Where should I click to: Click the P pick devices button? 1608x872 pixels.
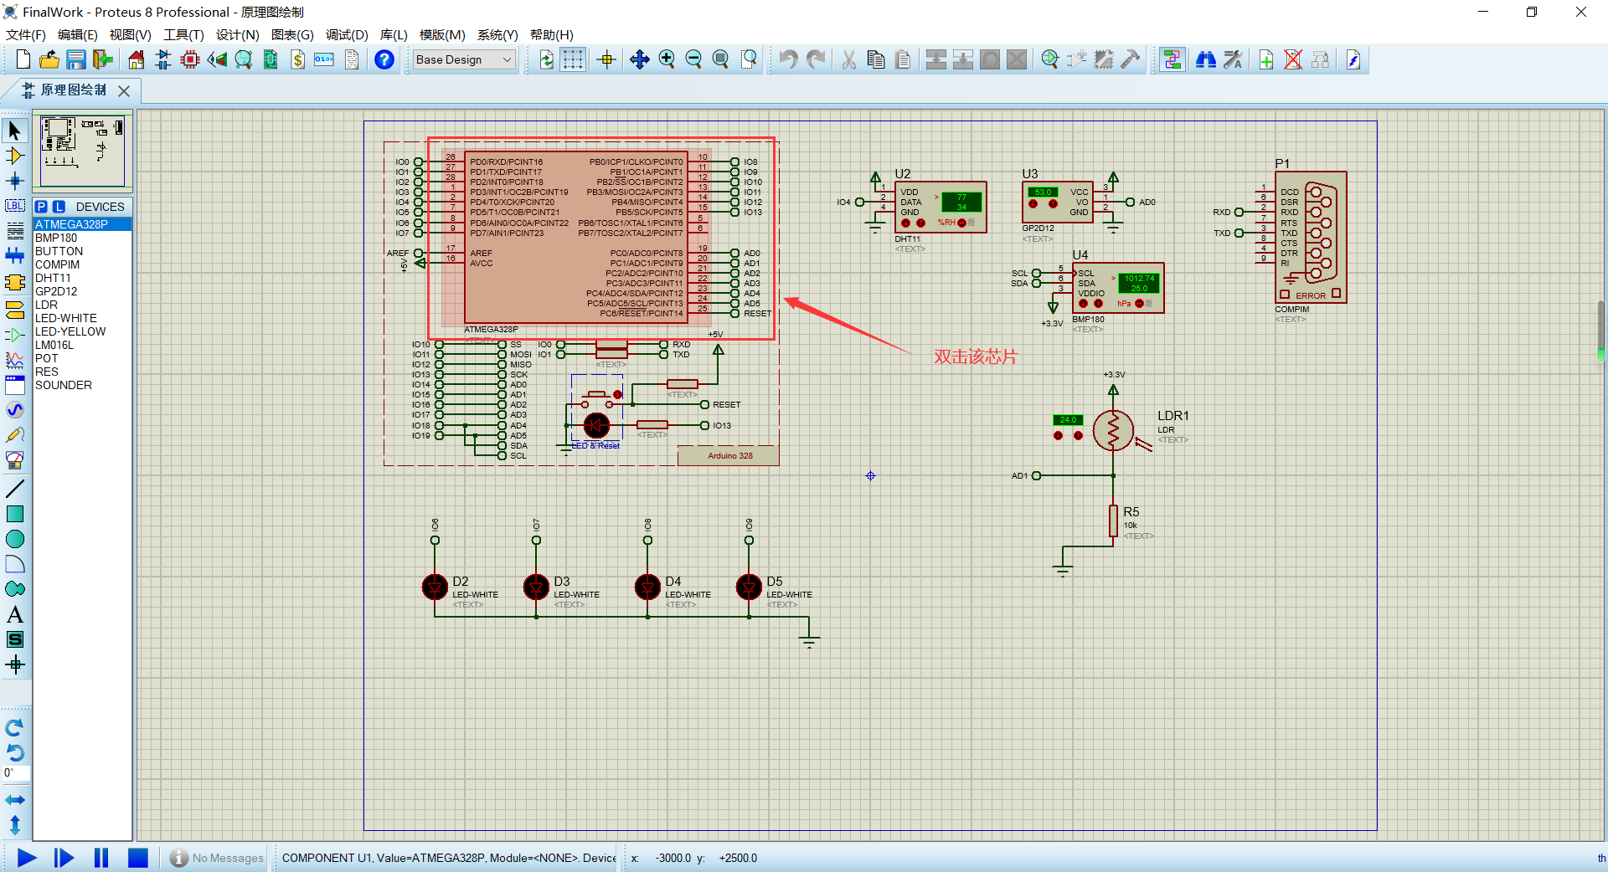click(x=41, y=207)
